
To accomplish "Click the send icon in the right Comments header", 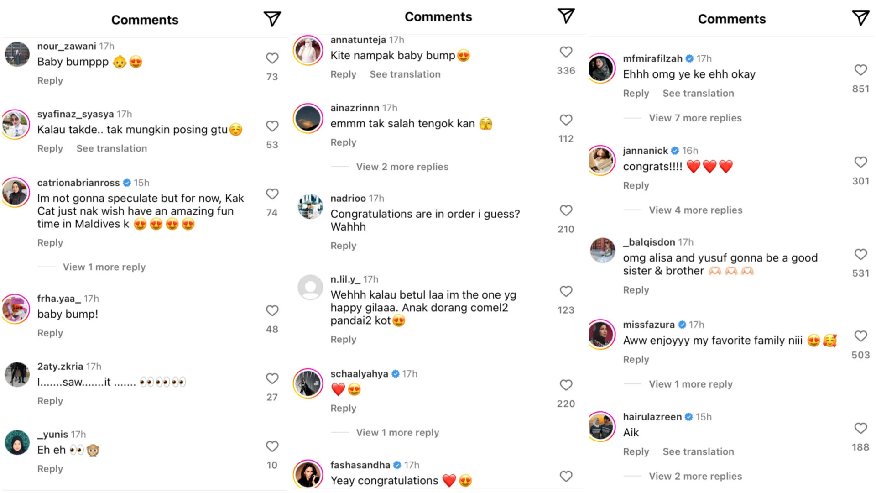I will (x=860, y=18).
